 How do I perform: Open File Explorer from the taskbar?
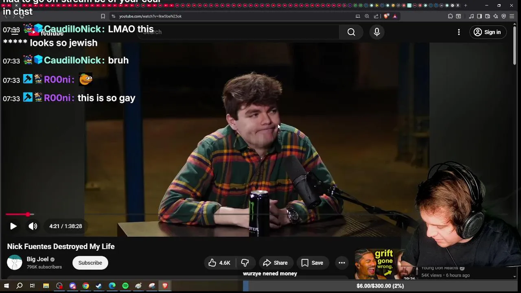click(46, 286)
